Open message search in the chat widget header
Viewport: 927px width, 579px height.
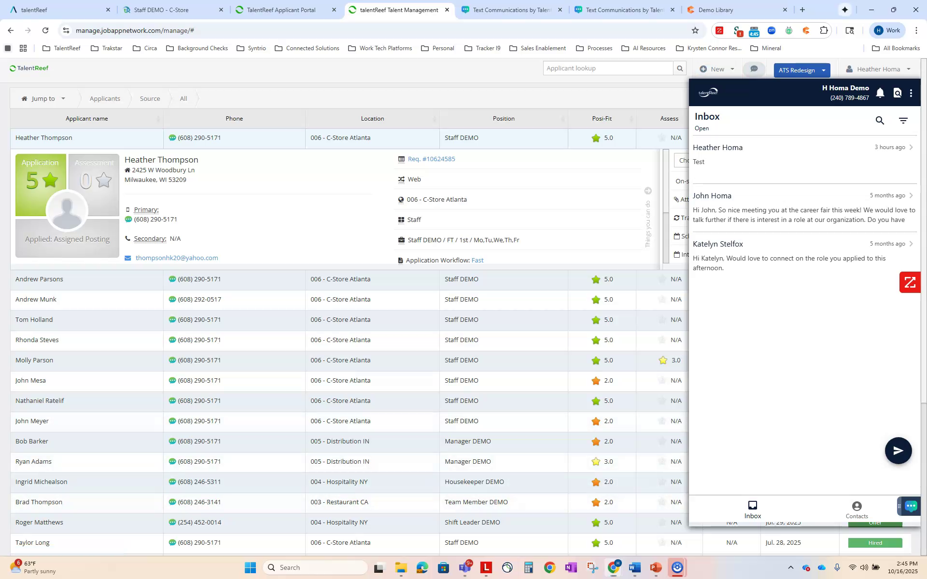[x=897, y=93]
